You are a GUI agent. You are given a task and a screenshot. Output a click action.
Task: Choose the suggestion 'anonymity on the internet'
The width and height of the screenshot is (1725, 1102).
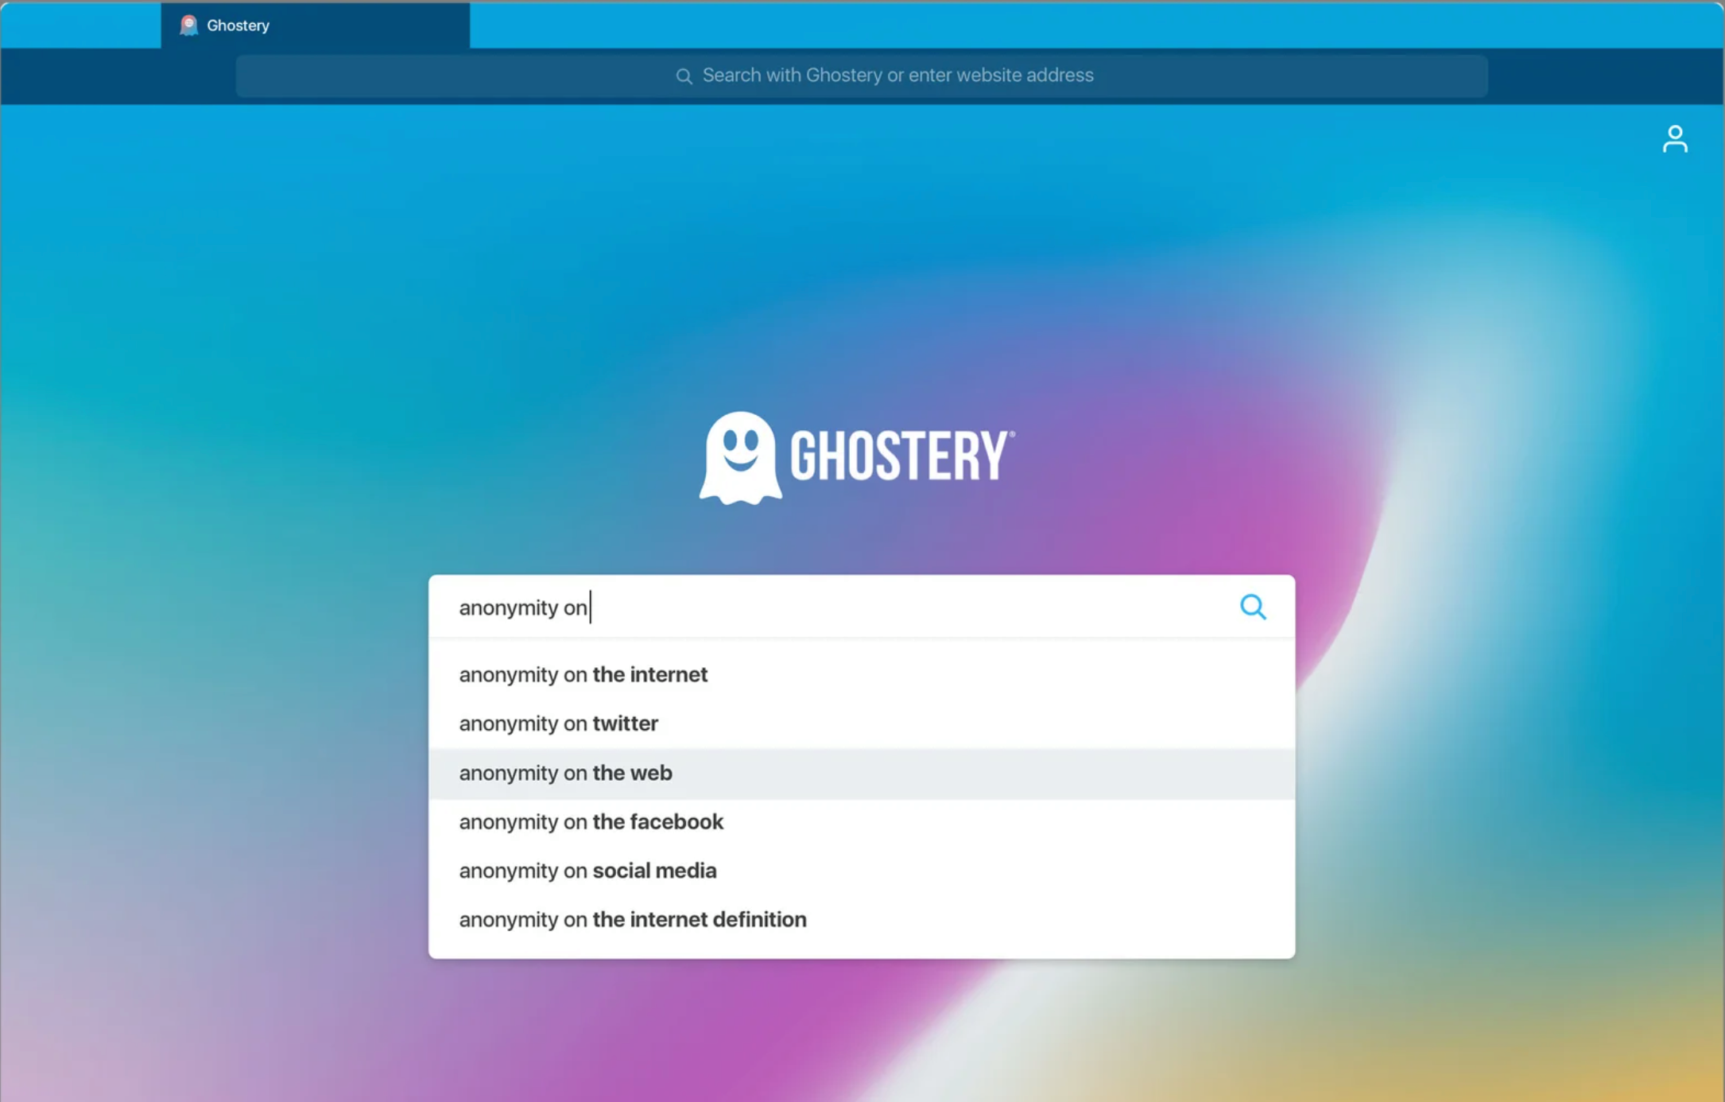tap(583, 674)
